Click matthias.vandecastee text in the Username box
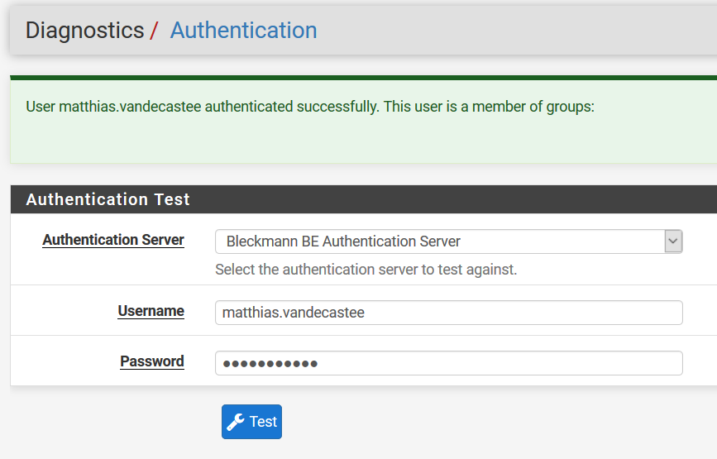 click(294, 313)
